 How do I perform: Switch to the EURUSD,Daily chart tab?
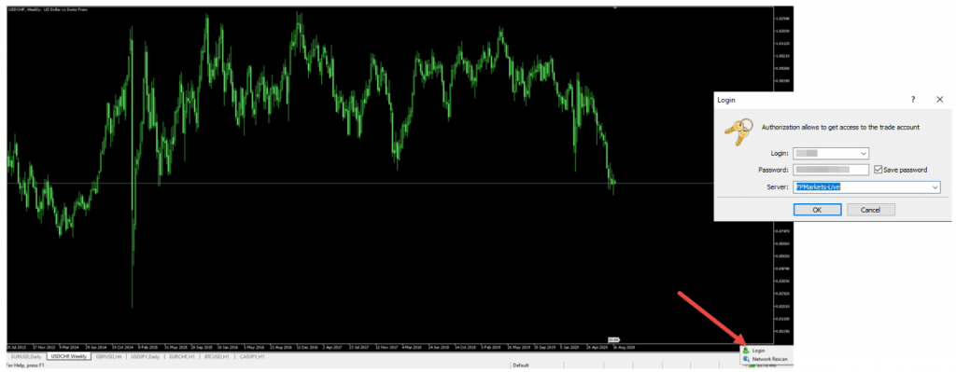coord(27,357)
